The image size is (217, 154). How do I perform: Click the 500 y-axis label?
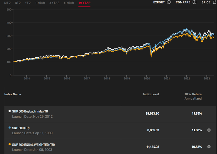point(9,9)
